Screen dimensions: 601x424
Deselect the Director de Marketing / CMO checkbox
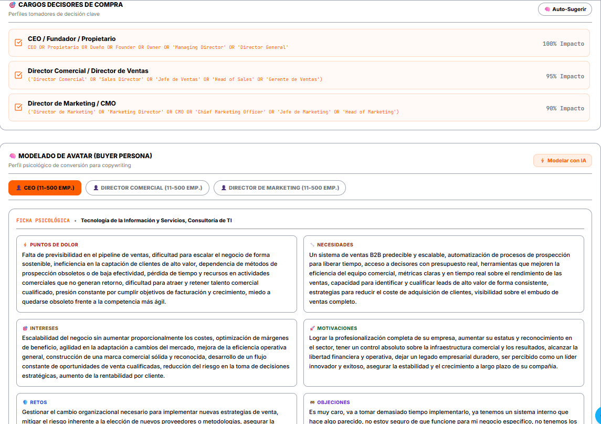click(18, 107)
